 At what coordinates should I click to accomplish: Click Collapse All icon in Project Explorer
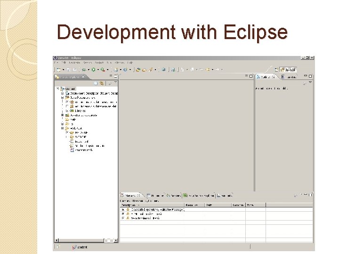(x=96, y=83)
